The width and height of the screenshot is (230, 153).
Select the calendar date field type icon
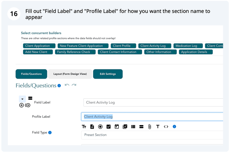117,127
